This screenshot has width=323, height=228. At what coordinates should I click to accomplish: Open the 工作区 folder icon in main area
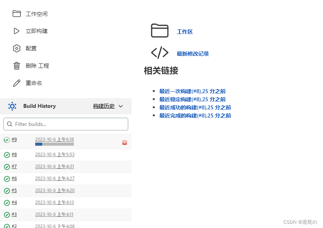point(160,31)
